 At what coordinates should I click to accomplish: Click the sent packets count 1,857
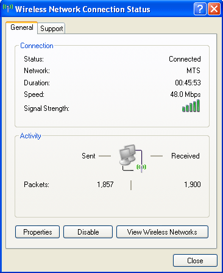pyautogui.click(x=105, y=185)
